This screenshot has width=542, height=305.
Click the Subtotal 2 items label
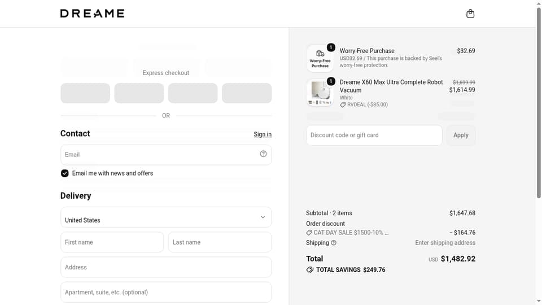(x=329, y=213)
